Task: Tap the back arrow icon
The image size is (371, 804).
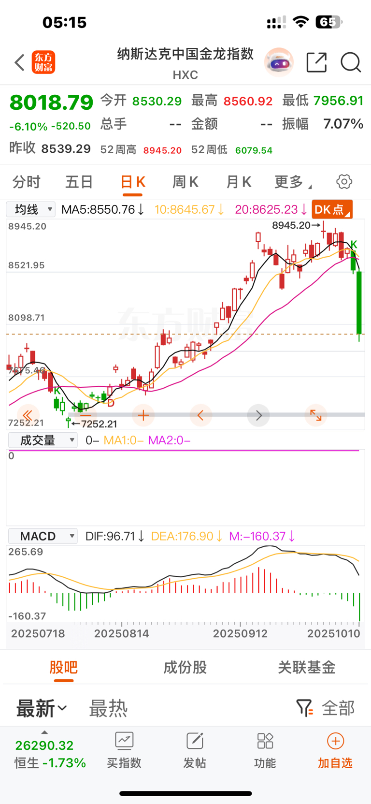Action: 19,62
